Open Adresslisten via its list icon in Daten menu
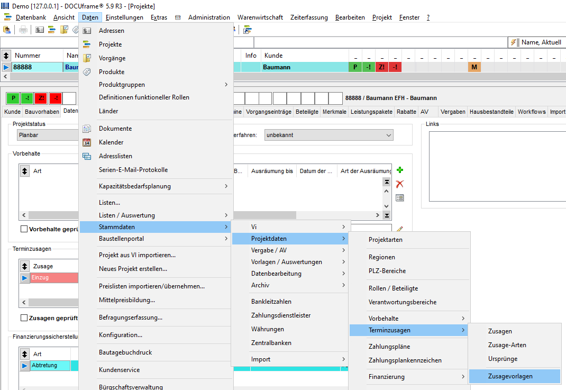Viewport: 566px width, 390px height. click(x=87, y=156)
